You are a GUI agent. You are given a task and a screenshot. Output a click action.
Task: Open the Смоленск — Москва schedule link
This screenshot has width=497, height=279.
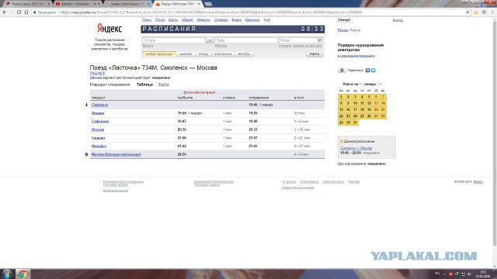click(356, 148)
